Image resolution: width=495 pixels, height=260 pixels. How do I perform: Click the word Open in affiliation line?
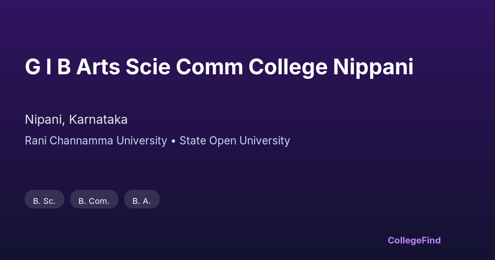pos(223,141)
